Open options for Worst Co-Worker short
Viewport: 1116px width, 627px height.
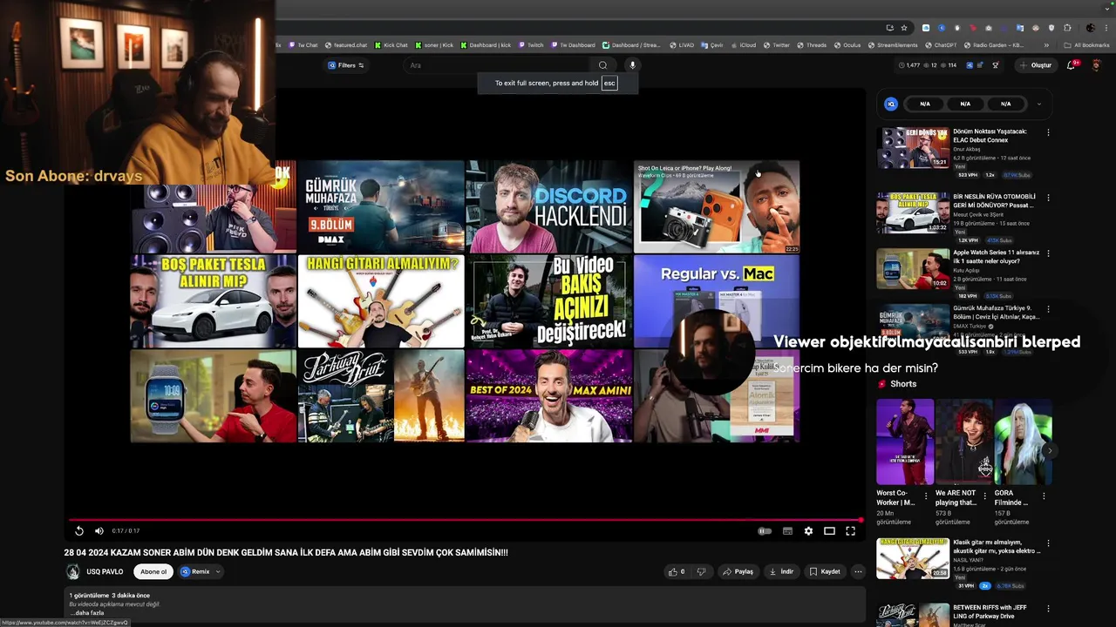pyautogui.click(x=926, y=496)
